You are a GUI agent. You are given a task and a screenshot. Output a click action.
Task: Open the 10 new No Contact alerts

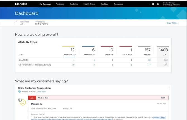point(73,65)
